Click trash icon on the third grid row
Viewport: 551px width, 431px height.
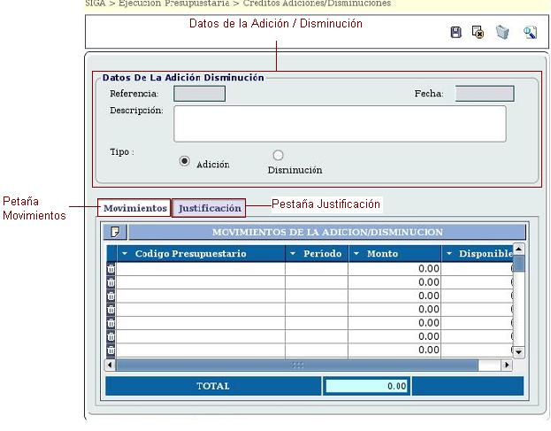[111, 296]
